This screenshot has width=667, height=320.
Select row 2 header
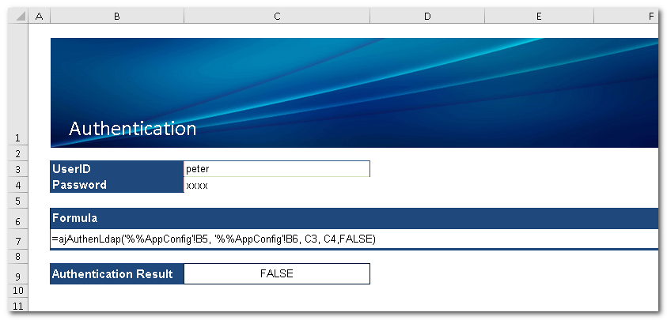tap(19, 153)
